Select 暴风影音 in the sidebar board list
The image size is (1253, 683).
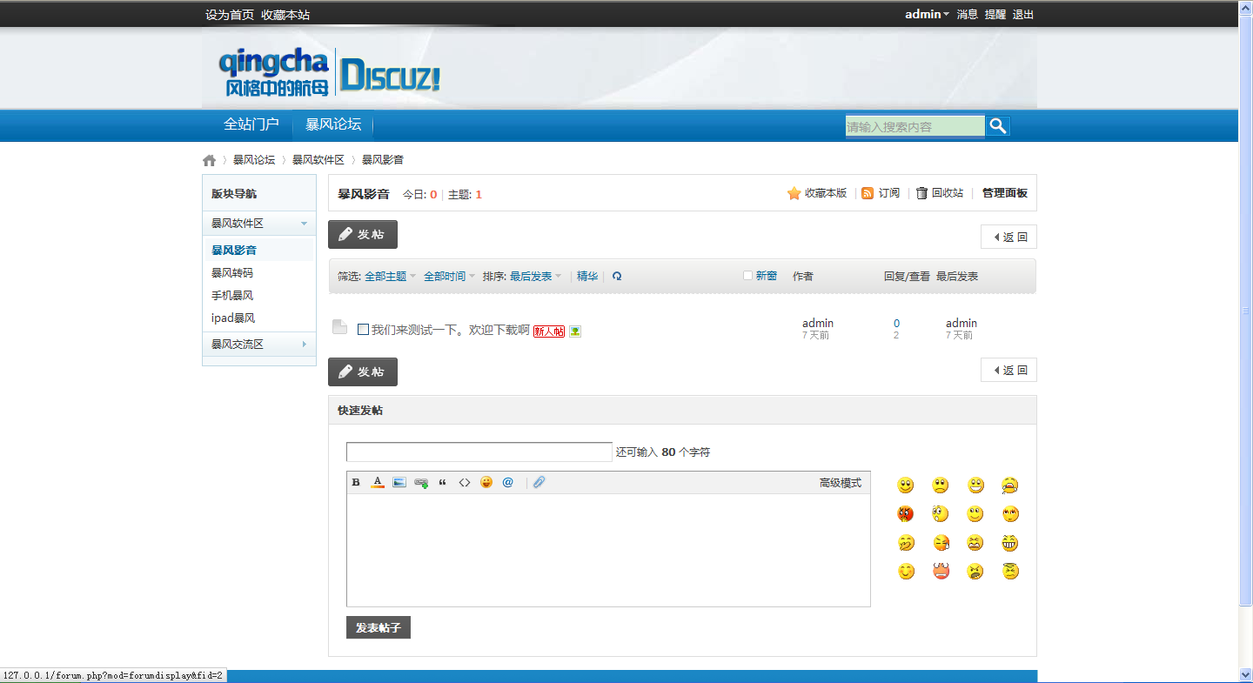tap(234, 251)
